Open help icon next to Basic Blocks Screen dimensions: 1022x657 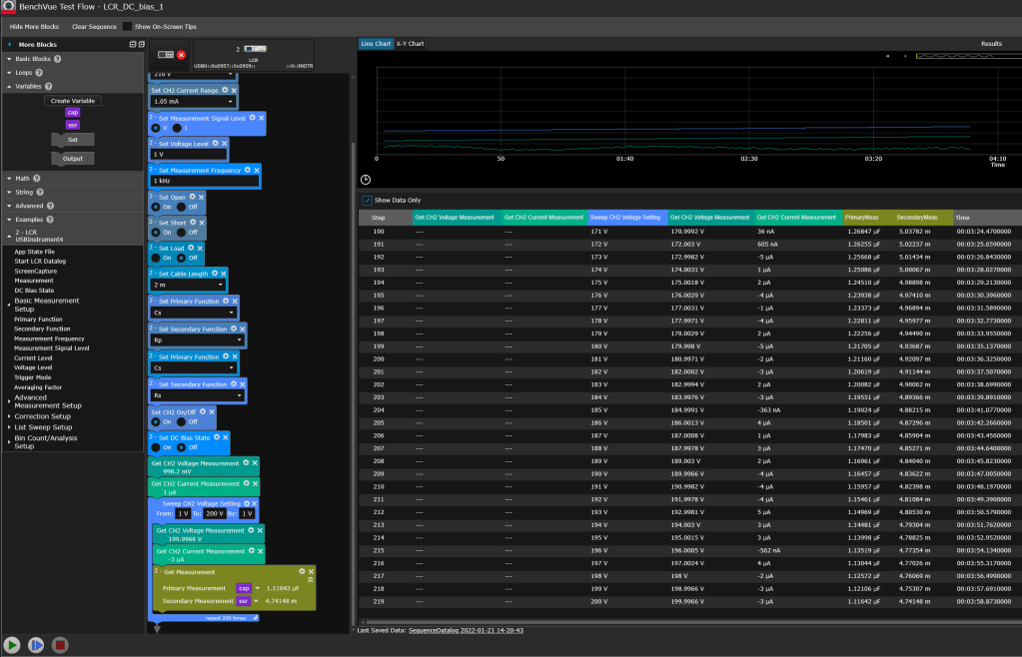(x=58, y=59)
